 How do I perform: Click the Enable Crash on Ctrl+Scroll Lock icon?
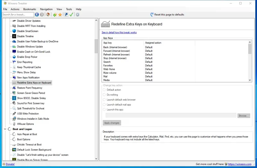coord(14,52)
